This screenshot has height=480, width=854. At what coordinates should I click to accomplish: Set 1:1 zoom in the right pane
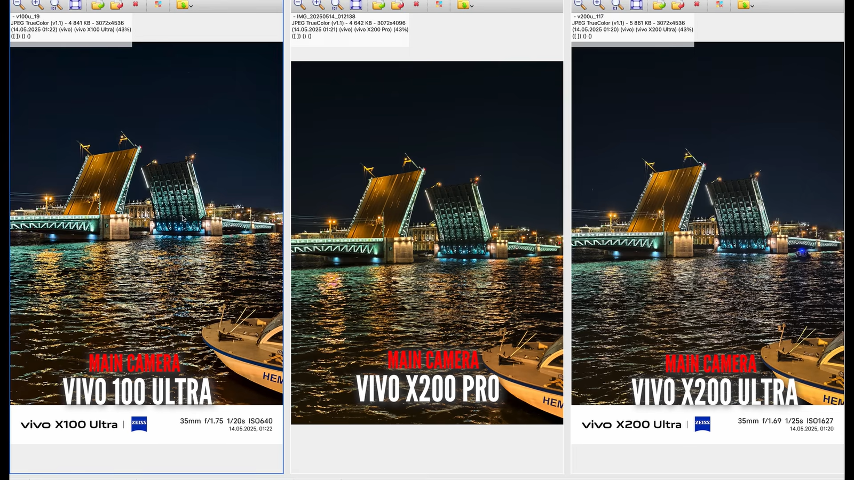pos(618,5)
